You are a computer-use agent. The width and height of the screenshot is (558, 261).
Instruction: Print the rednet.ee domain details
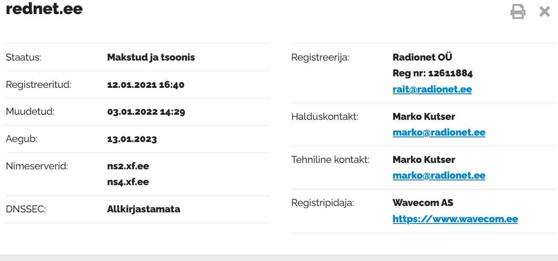tap(518, 12)
